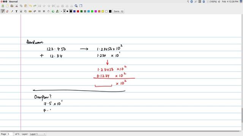Open the session menu in the top-right corner
Screen dimensions: 243x136
(241, 2)
